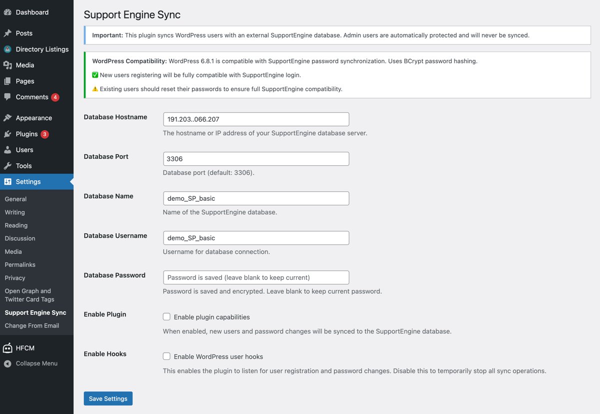Click the Directory Listings icon
Screen dimensions: 600x414
7,49
